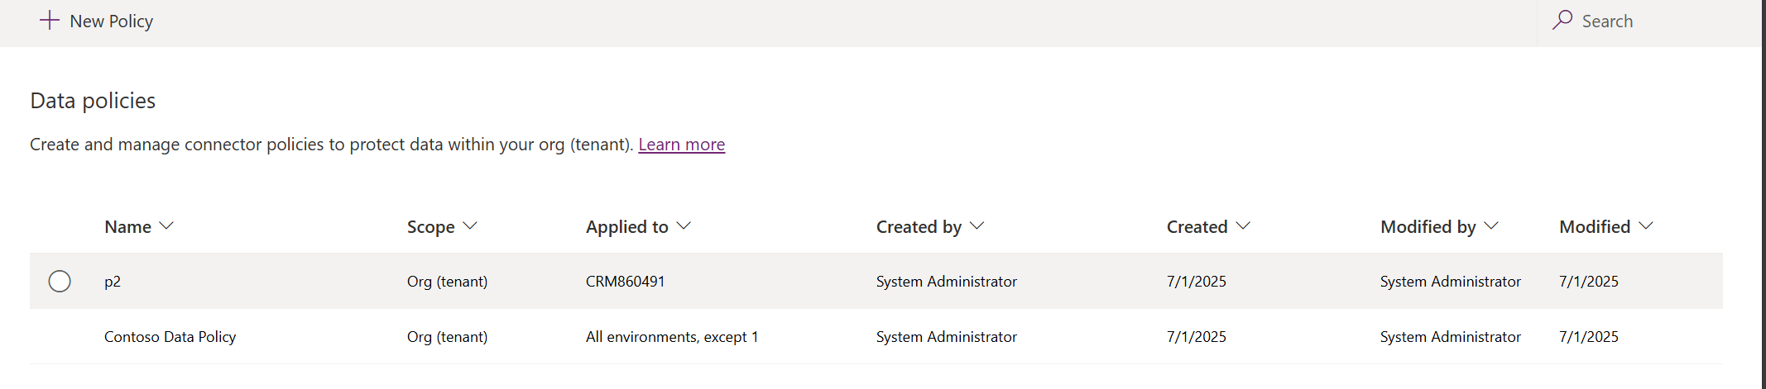Click the Modified column header text
1766x389 pixels.
click(x=1594, y=227)
